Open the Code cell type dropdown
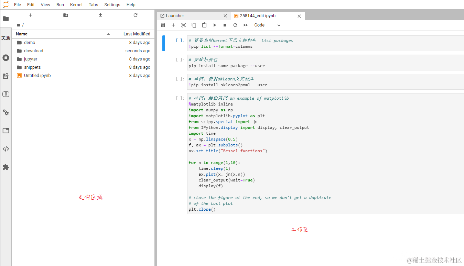Viewport: 464px width, 266px height. pyautogui.click(x=268, y=25)
